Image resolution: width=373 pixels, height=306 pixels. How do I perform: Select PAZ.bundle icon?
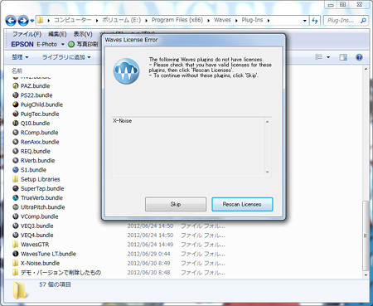(x=16, y=86)
